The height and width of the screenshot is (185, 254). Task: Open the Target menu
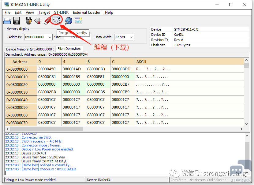pyautogui.click(x=44, y=13)
